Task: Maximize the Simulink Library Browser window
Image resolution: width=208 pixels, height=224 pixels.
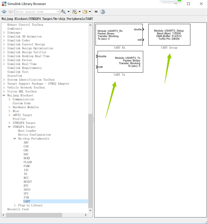Action: (x=188, y=4)
